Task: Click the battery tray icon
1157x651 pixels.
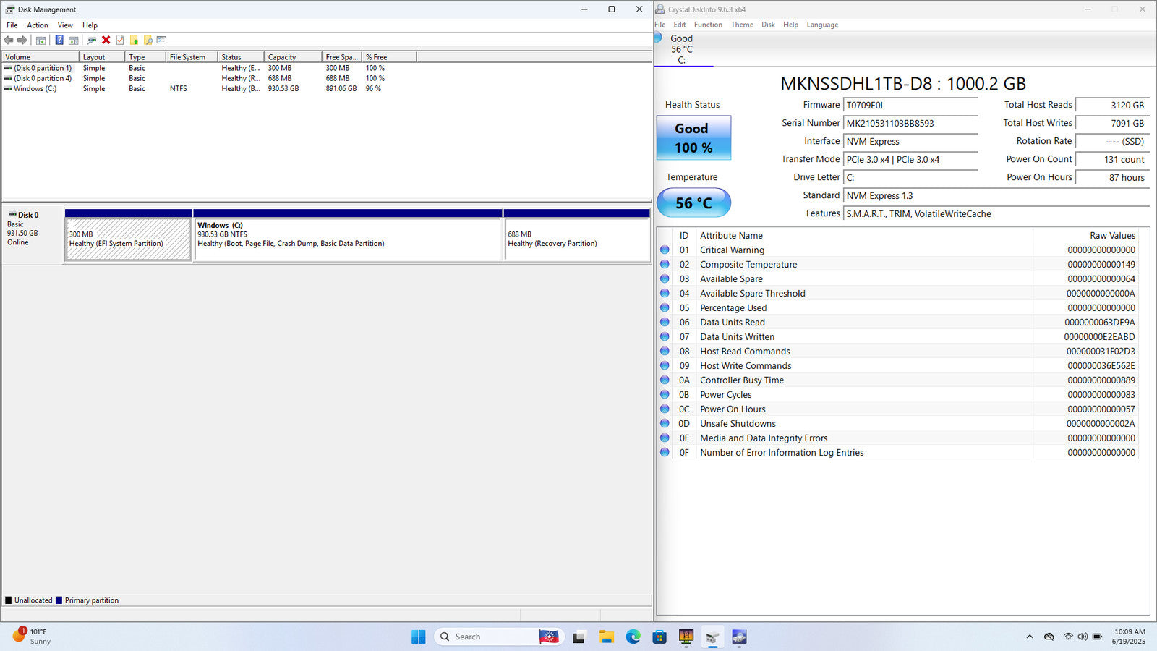Action: coord(1097,637)
